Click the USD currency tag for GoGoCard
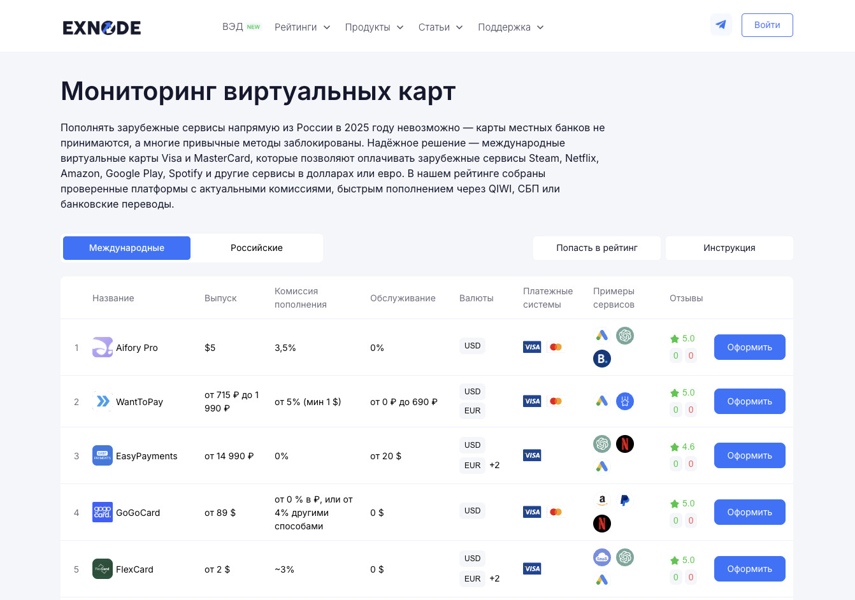This screenshot has height=600, width=855. 473,511
